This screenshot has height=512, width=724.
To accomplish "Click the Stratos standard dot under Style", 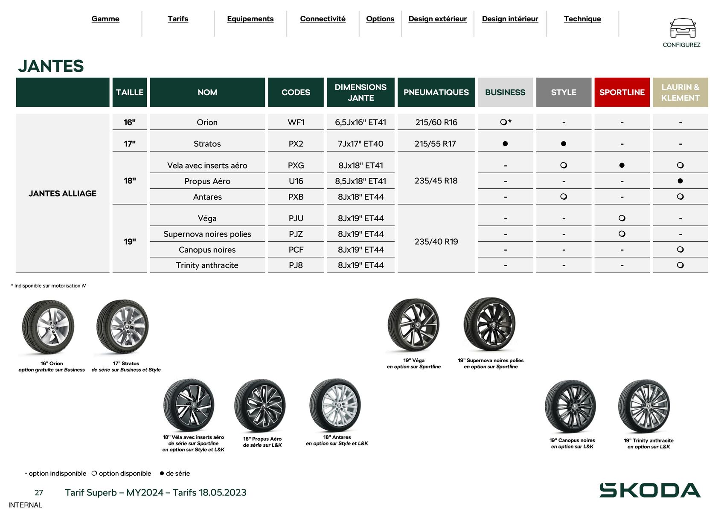I will click(564, 144).
